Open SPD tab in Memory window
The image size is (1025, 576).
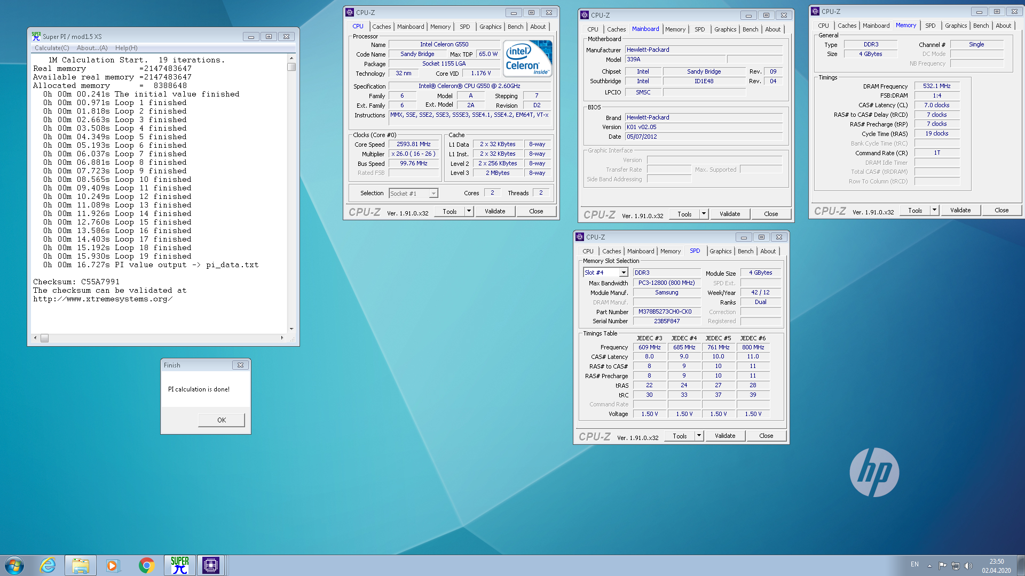pyautogui.click(x=930, y=26)
